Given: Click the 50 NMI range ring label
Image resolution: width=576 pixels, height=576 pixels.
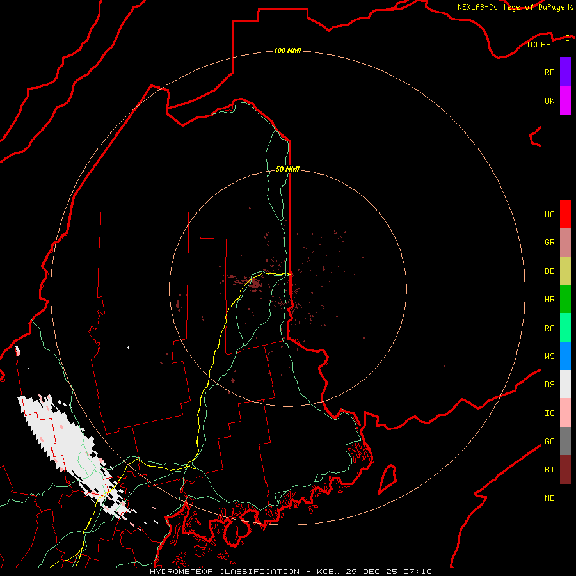Looking at the screenshot, I should tap(287, 169).
